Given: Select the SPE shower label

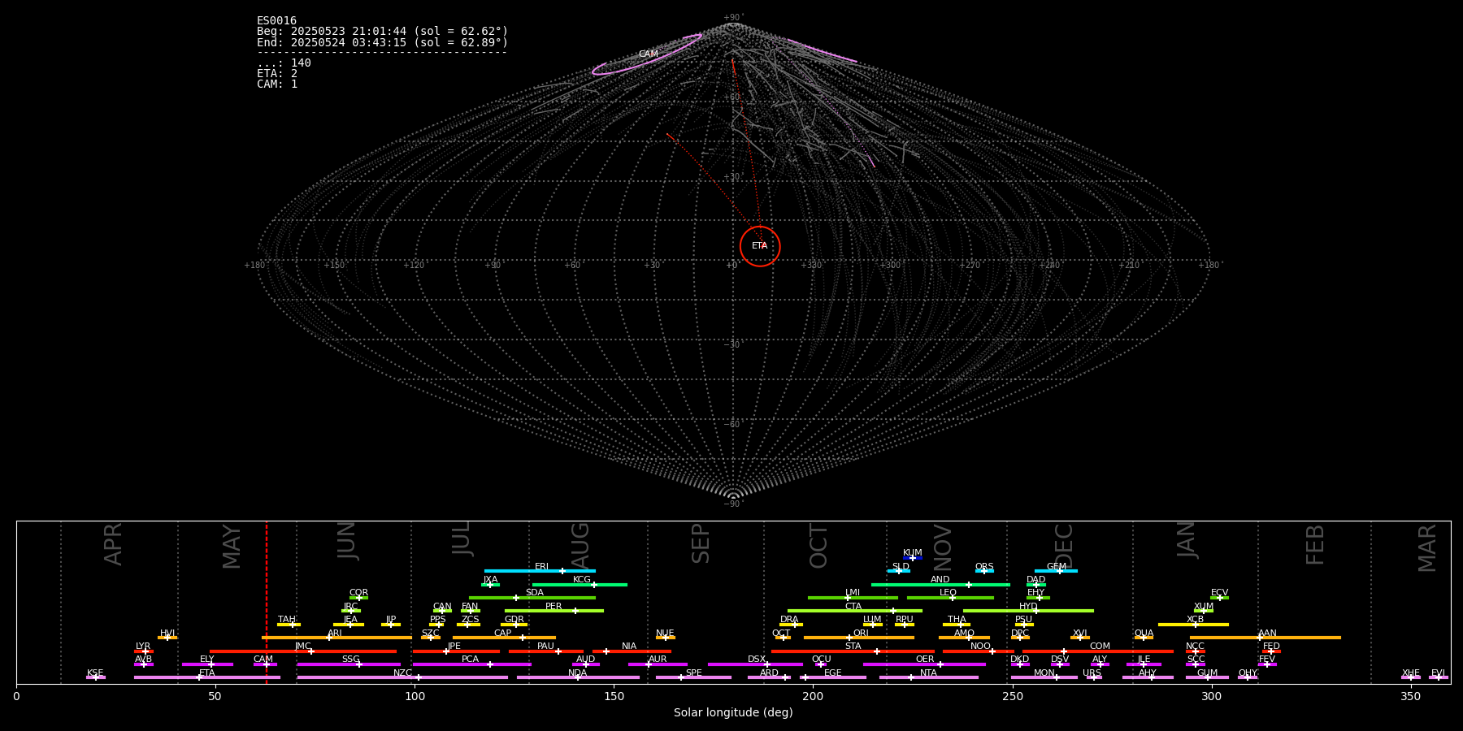Looking at the screenshot, I should 693,673.
